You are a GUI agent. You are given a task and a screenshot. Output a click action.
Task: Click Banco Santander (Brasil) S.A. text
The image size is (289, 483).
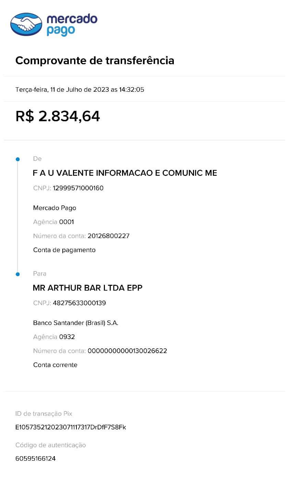76,323
